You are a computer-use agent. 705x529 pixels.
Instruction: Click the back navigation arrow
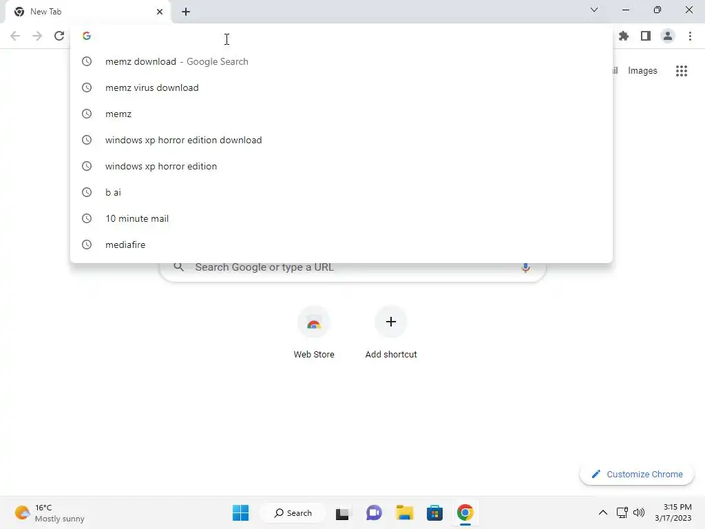point(15,36)
